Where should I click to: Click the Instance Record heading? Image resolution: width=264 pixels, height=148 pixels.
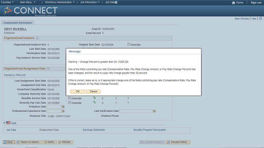pyautogui.click(x=15, y=75)
